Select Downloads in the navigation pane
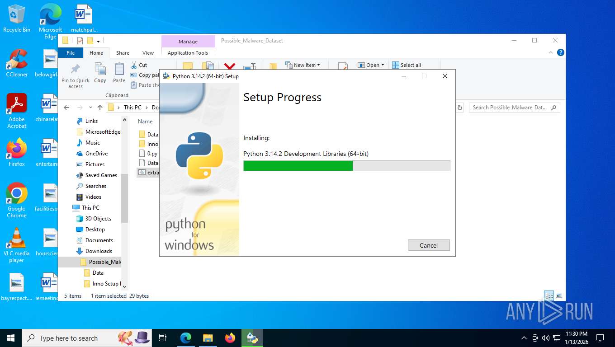Screen dimensions: 615x347 point(99,251)
